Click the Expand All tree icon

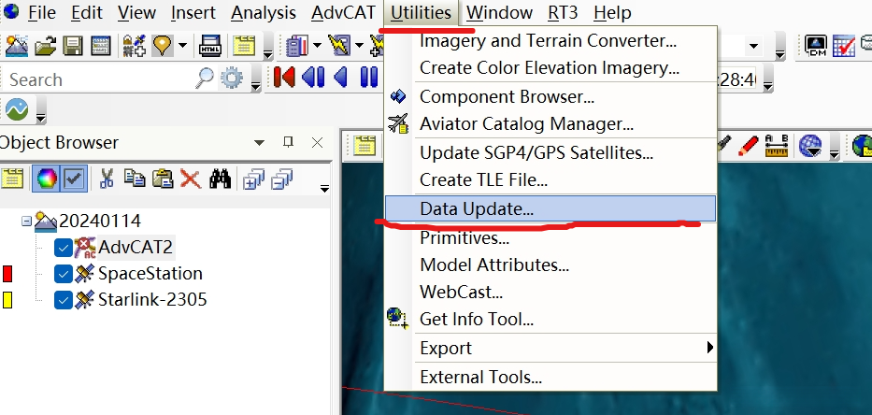[x=253, y=179]
